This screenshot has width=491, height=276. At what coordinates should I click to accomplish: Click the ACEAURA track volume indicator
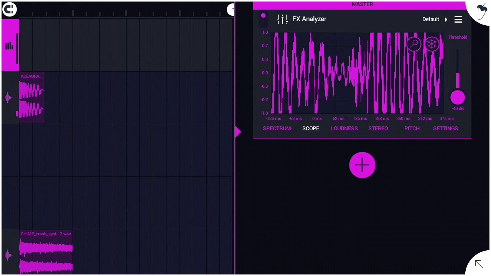pos(17,113)
